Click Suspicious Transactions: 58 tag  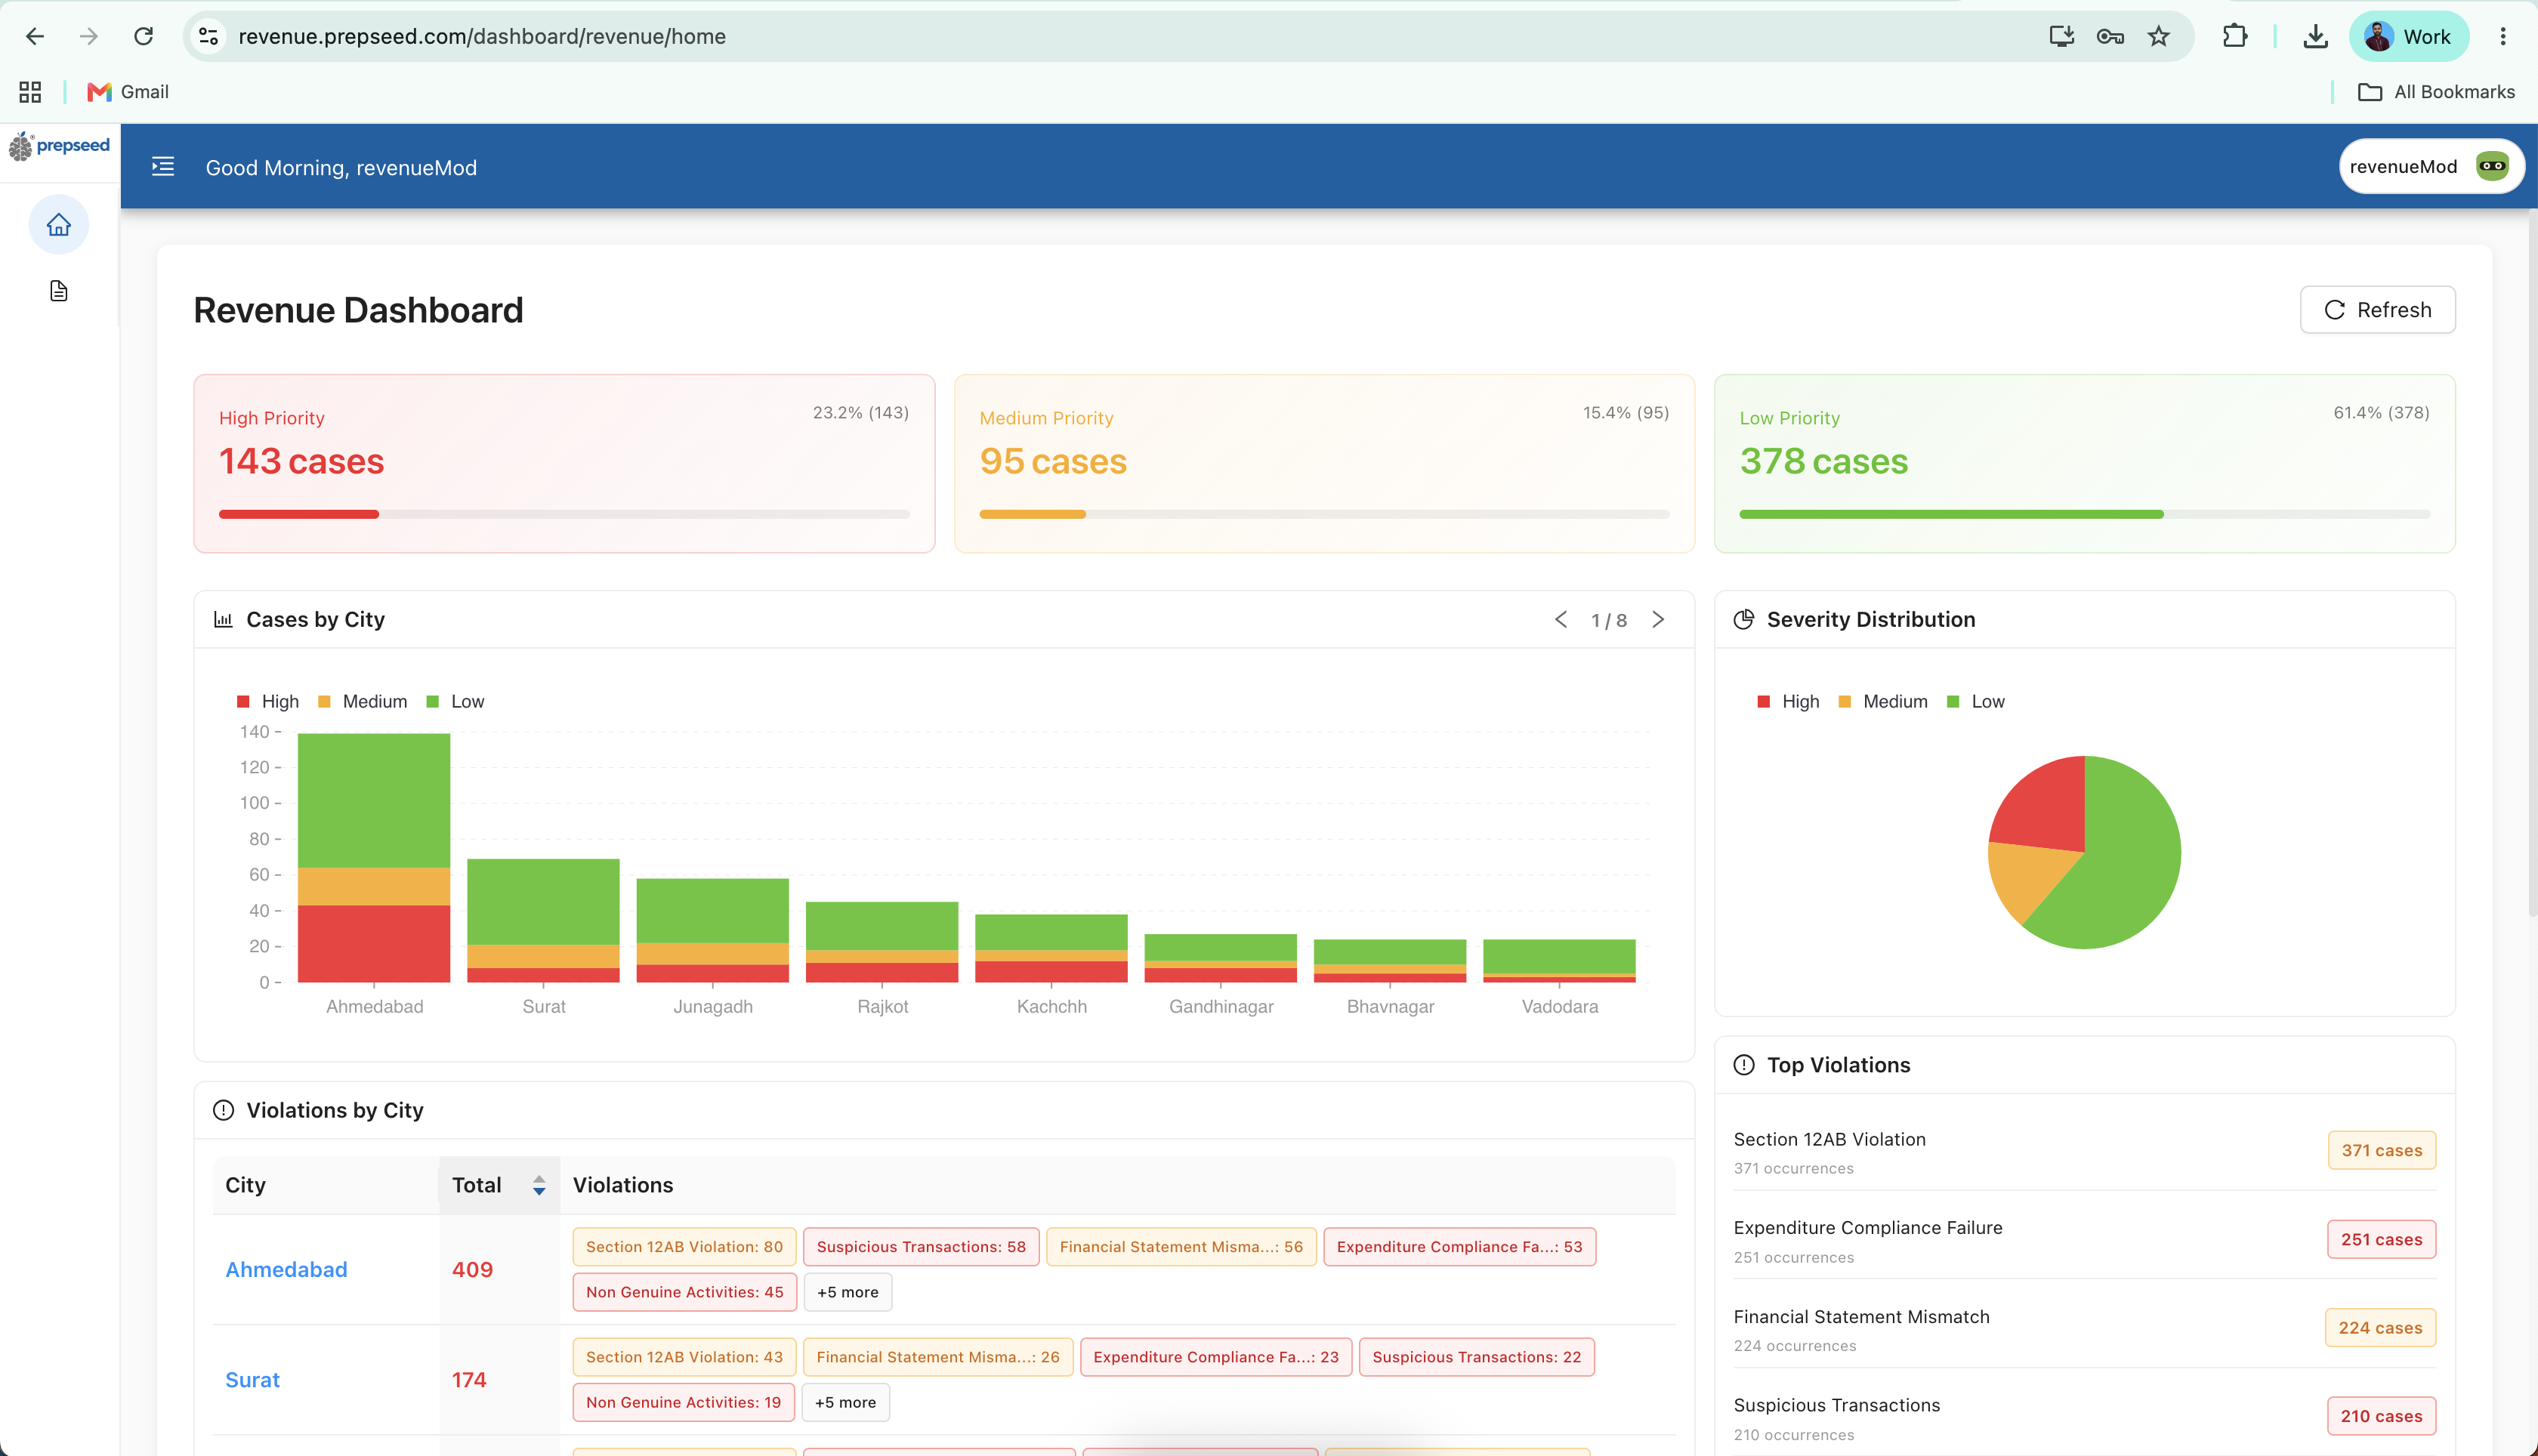[921, 1247]
